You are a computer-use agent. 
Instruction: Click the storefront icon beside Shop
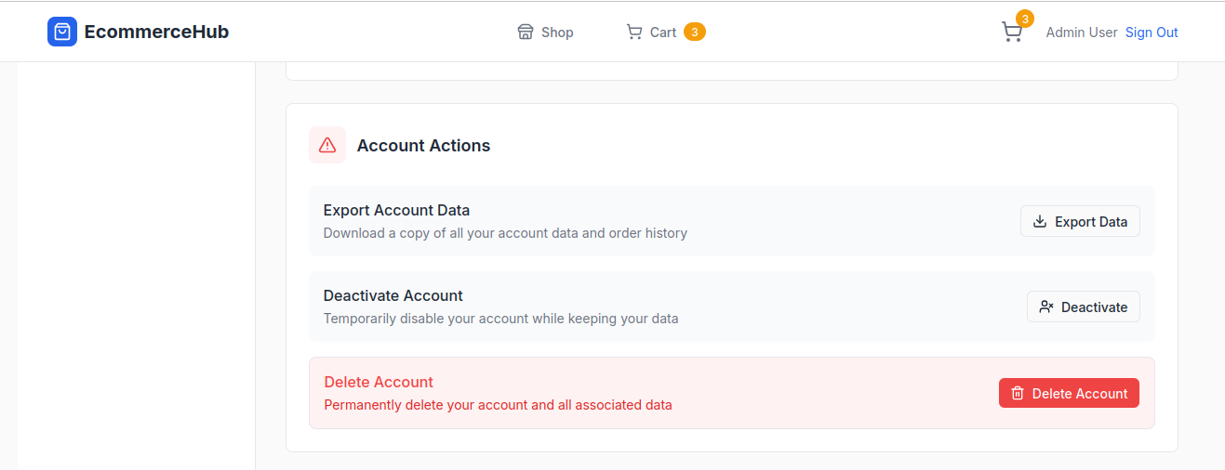(526, 33)
